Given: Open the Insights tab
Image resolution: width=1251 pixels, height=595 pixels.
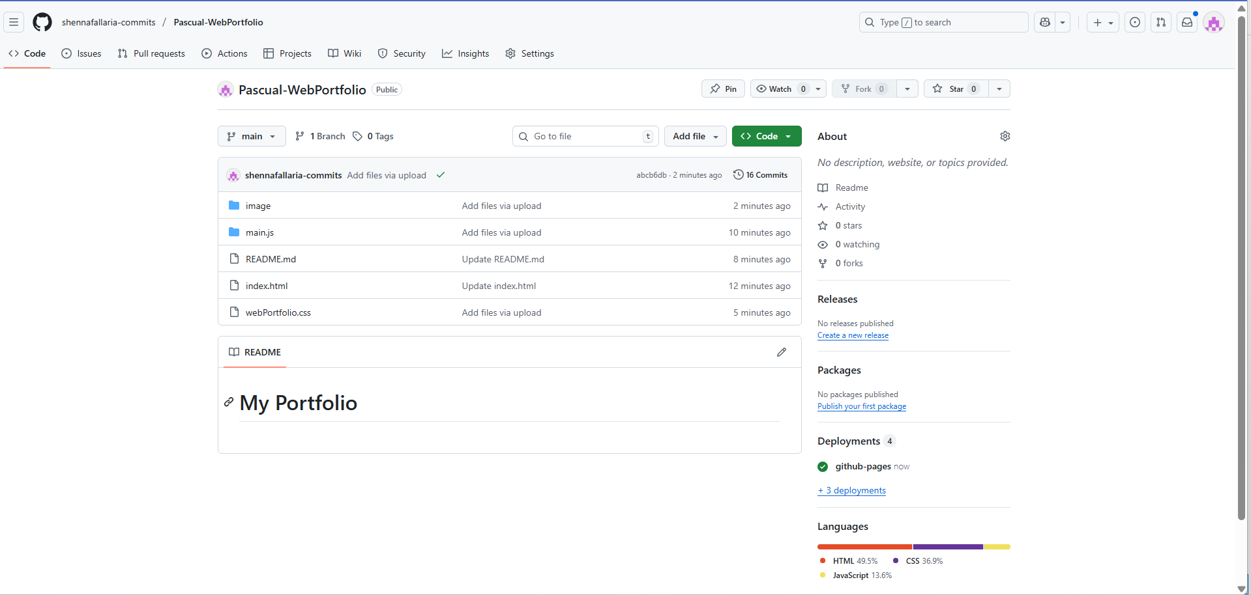Looking at the screenshot, I should pyautogui.click(x=465, y=53).
